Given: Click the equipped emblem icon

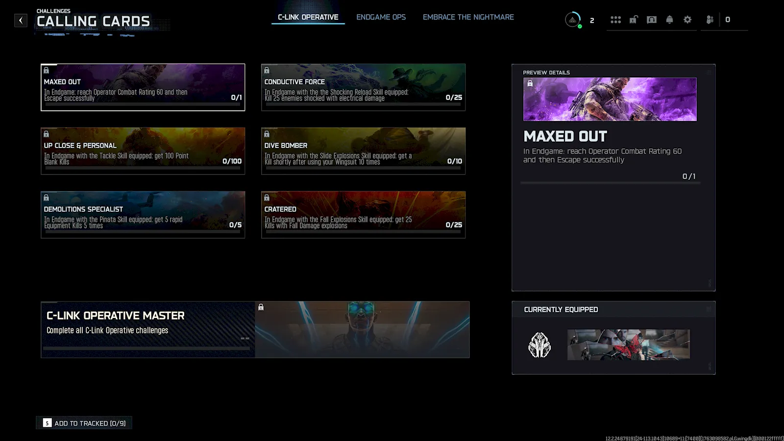Looking at the screenshot, I should 539,345.
